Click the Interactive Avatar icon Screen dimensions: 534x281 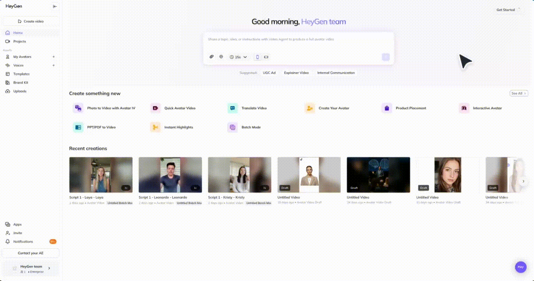tap(464, 108)
